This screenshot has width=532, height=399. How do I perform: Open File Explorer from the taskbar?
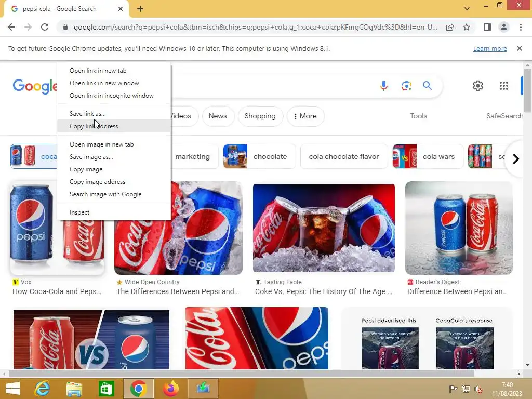(x=74, y=389)
